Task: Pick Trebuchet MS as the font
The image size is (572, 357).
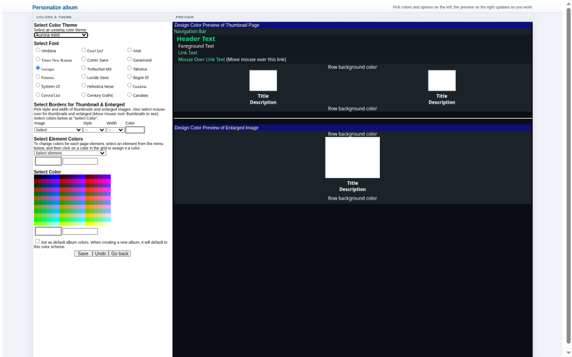Action: (x=84, y=67)
